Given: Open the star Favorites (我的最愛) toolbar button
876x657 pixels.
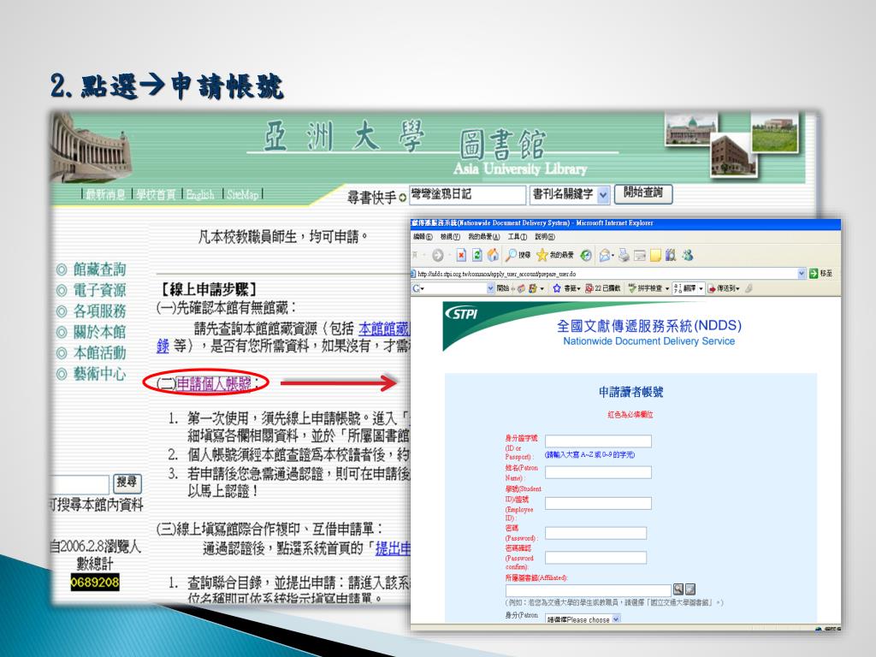Looking at the screenshot, I should (554, 255).
